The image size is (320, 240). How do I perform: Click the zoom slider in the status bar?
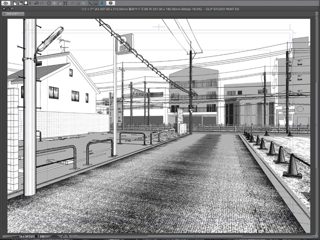click(x=10, y=236)
